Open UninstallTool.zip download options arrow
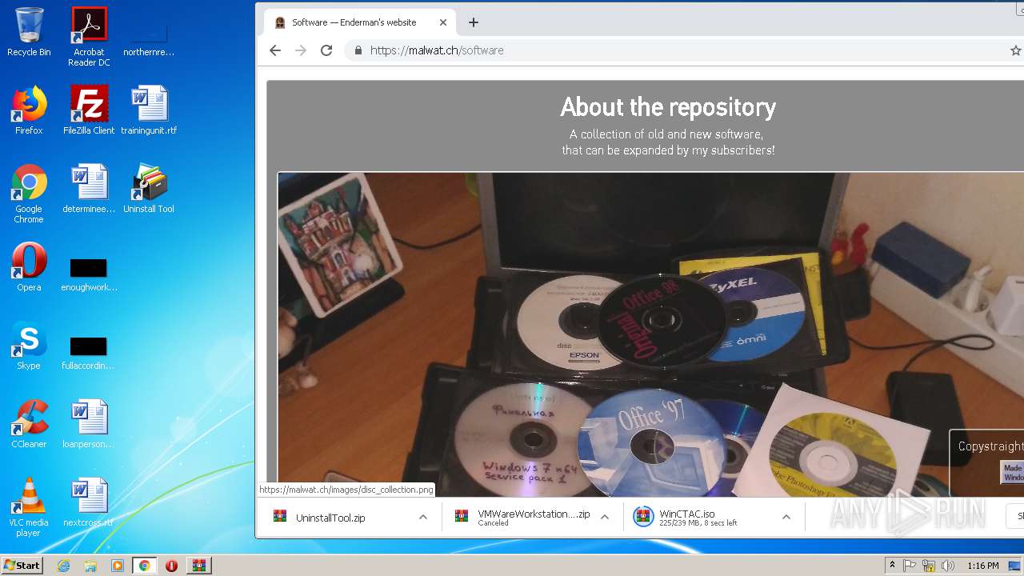This screenshot has width=1024, height=576. 422,517
